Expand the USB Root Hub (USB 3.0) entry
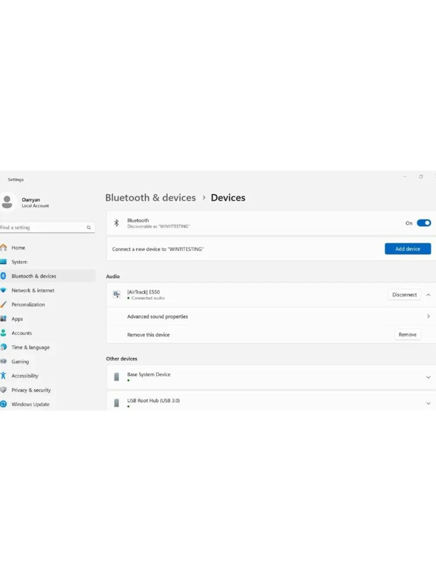The width and height of the screenshot is (436, 581). [428, 404]
